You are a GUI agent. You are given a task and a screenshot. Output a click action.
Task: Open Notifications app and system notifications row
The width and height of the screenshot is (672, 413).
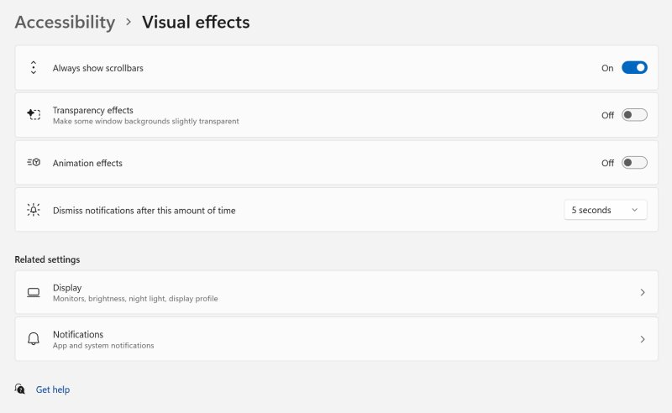pos(336,339)
